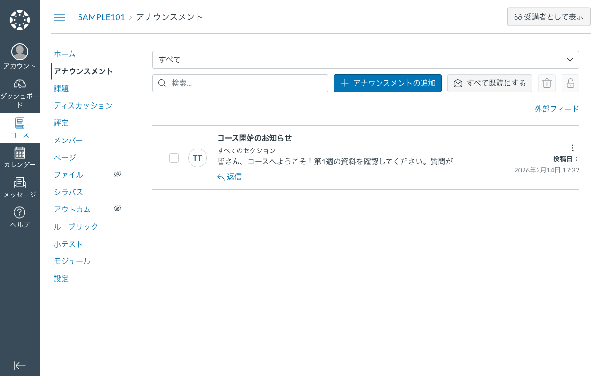602x376 pixels.
Task: Open the 外部フィード link
Action: point(557,109)
